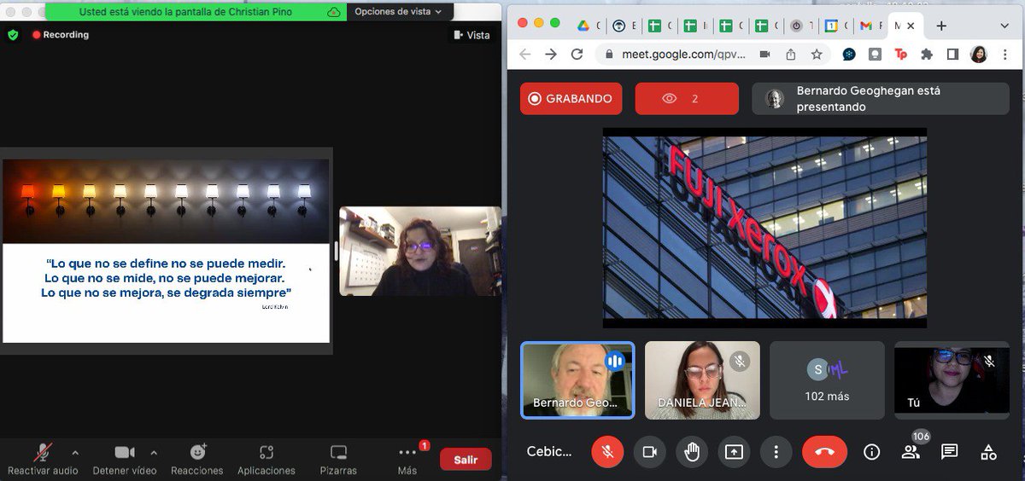Screen dimensions: 1025x481
Task: Reactivar audio in Zoom
Action: (43, 460)
